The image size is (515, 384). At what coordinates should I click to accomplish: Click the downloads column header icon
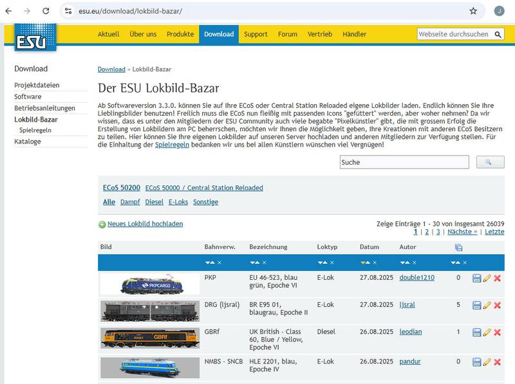[459, 248]
